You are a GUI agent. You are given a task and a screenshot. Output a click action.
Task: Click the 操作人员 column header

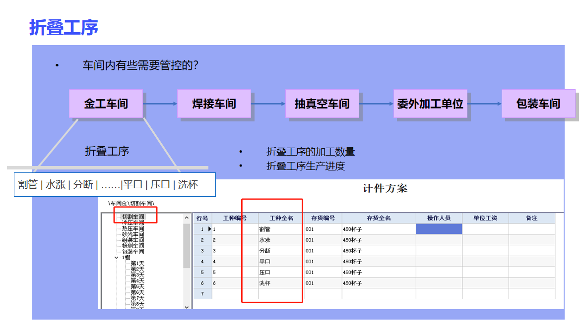(439, 219)
